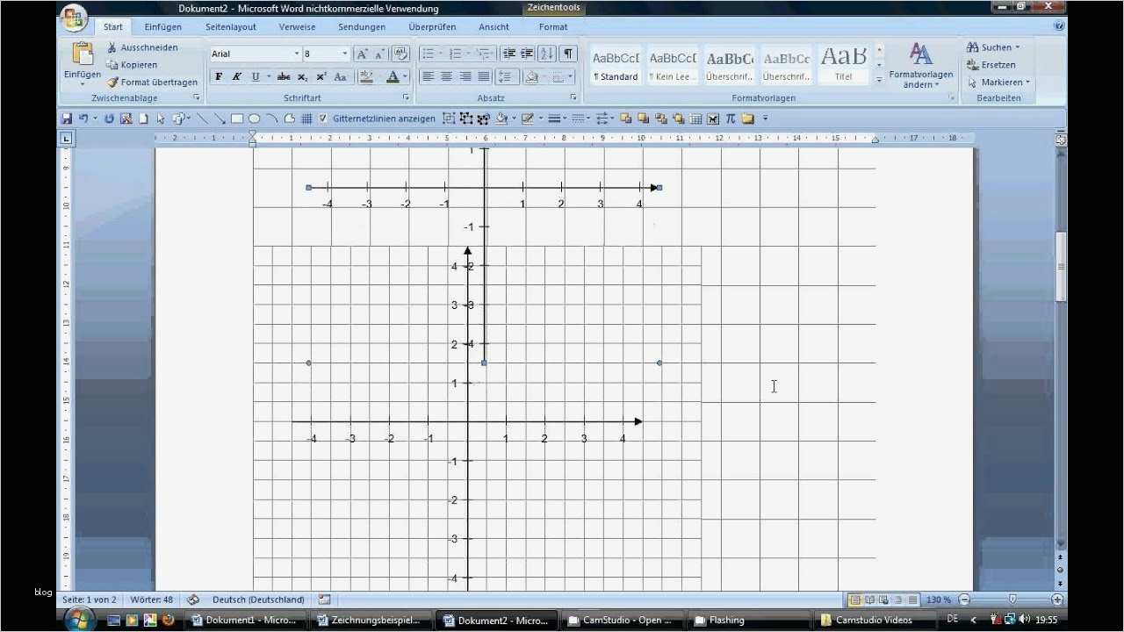Screen dimensions: 1124x632
Task: Open the Zeichentools Format tab
Action: 553,27
